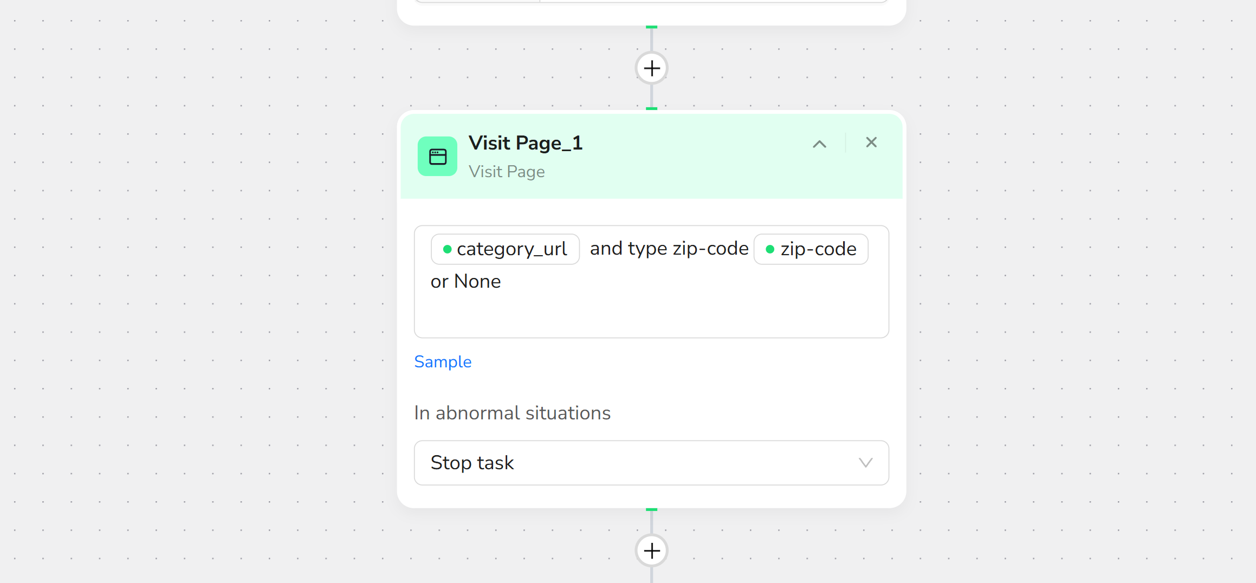Screen dimensions: 1256x583
Task: Click top green connector of Visit Page_1
Action: pos(651,109)
